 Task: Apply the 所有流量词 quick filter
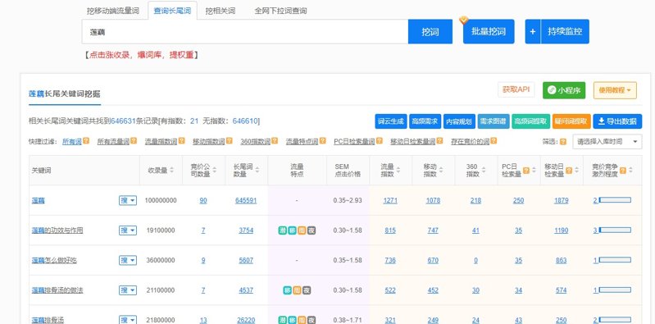(113, 142)
